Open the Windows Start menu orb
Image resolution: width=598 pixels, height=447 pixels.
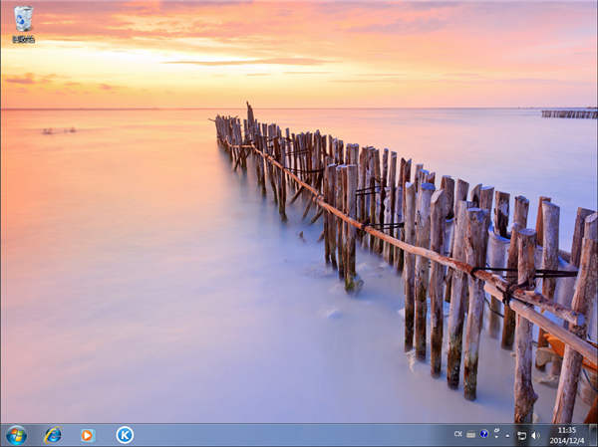(x=16, y=435)
